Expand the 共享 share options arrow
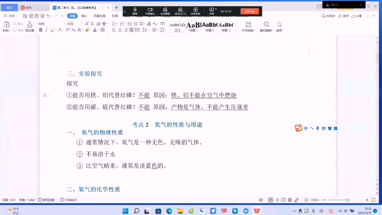Image resolution: width=382 pixels, height=215 pixels. pos(216,8)
